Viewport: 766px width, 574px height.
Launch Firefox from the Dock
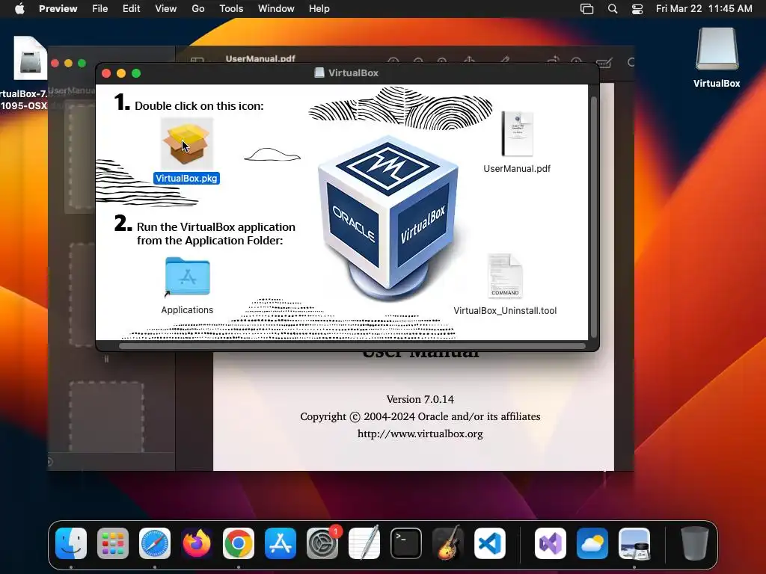(x=197, y=543)
